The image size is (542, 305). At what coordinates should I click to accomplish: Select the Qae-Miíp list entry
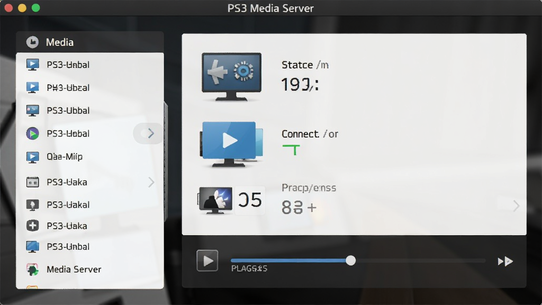[x=90, y=157]
